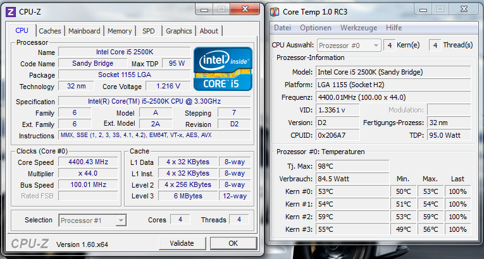The width and height of the screenshot is (484, 259).
Task: Click the Fertigungs-Prozess value 32 nm
Action: (449, 123)
